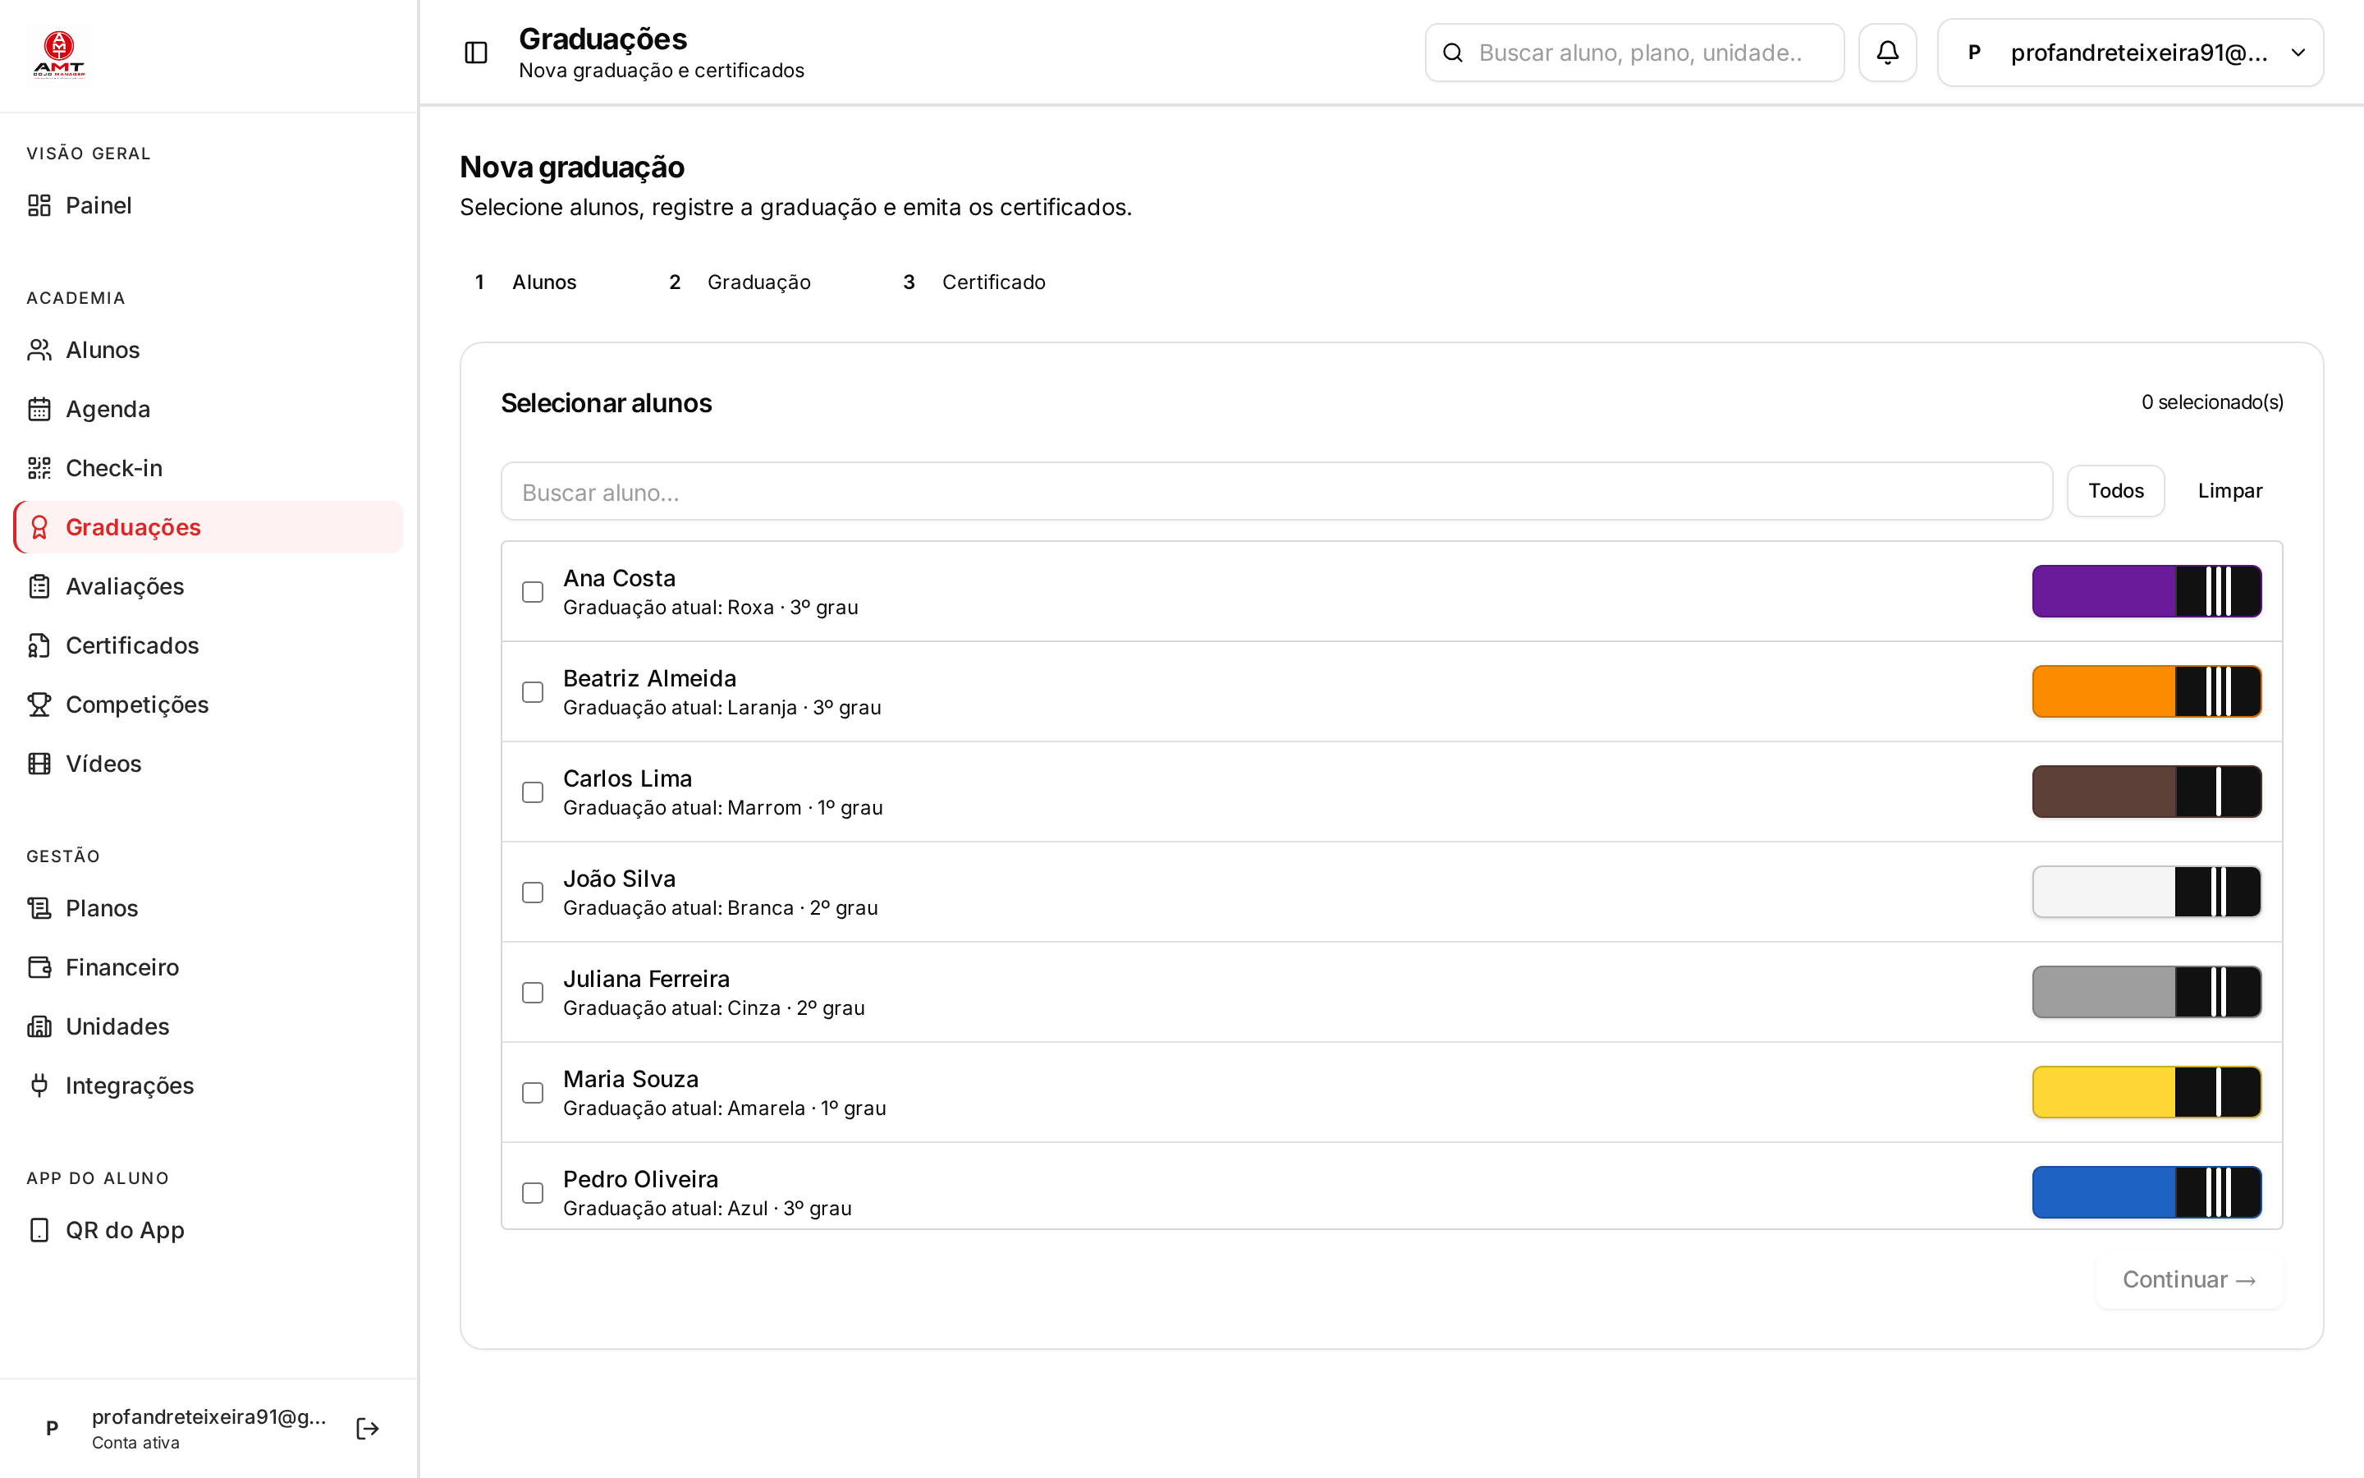Image resolution: width=2364 pixels, height=1478 pixels.
Task: Click the Vídeos film icon
Action: (x=39, y=764)
